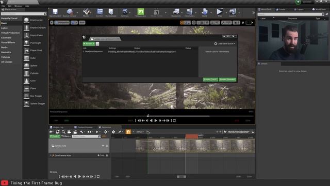Click Render (Remote) button
This screenshot has width=330, height=186.
227,80
